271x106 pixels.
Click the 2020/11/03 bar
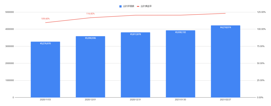pos(45,70)
